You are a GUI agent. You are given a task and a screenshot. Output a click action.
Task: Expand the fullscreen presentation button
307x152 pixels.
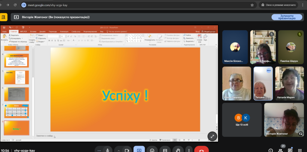point(212,136)
